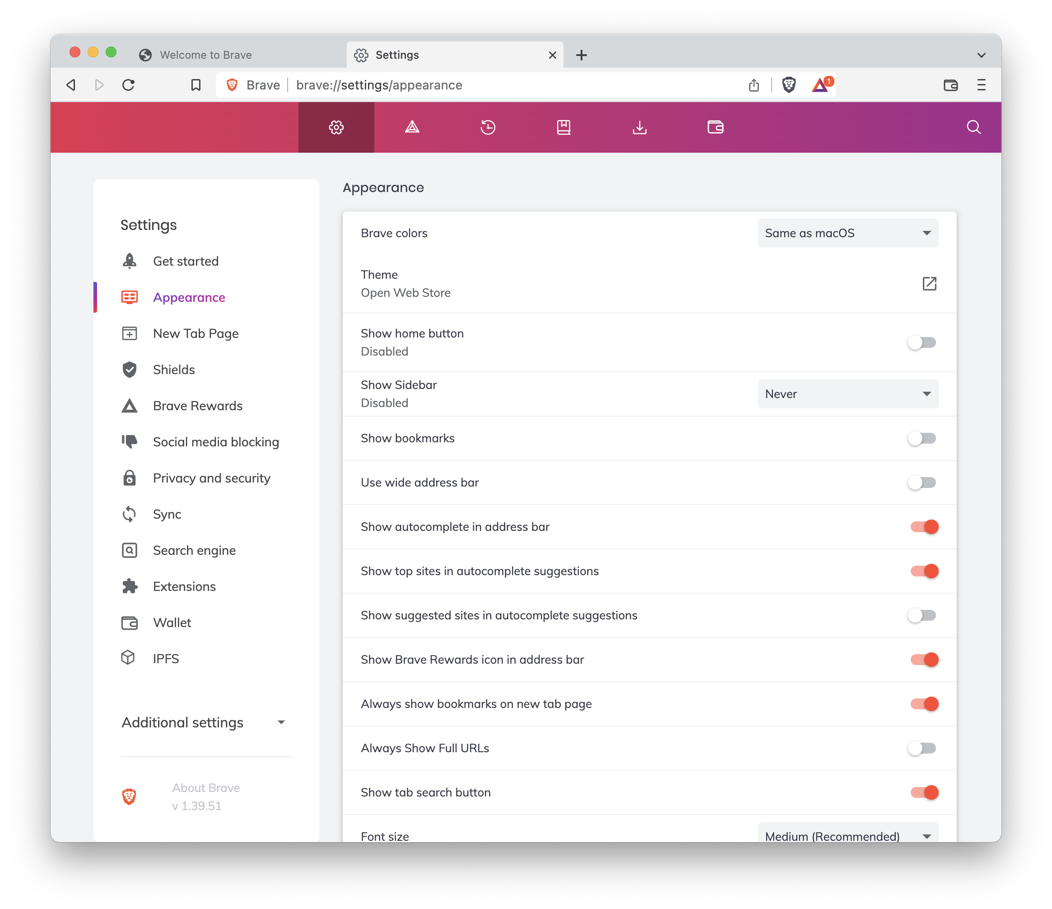Viewport: 1052px width, 909px height.
Task: Select Privacy and security in settings sidebar
Action: point(211,478)
